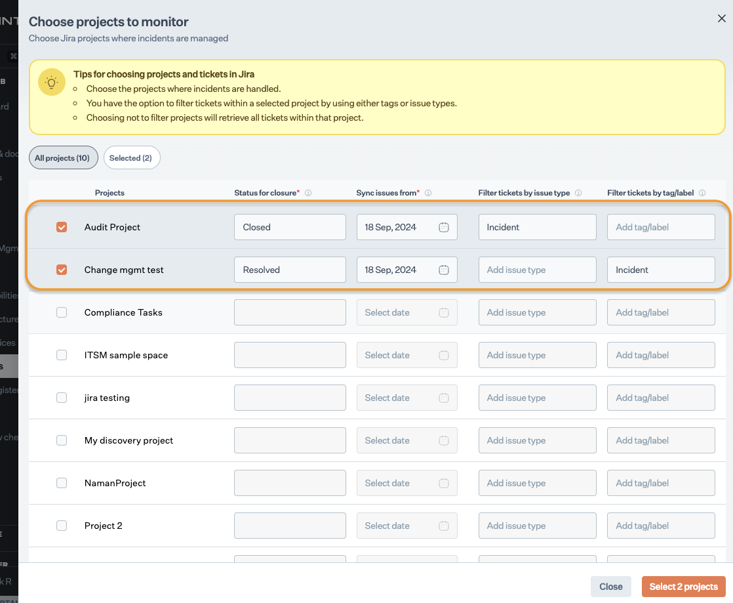Click Add issue type for jira testing
Image resolution: width=733 pixels, height=603 pixels.
537,398
